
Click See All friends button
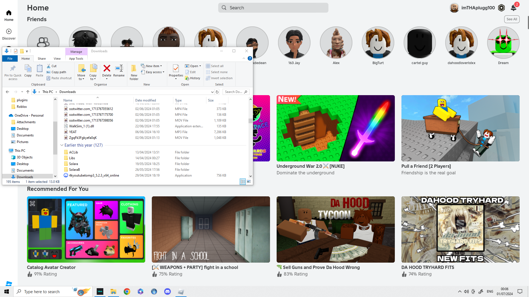(512, 19)
